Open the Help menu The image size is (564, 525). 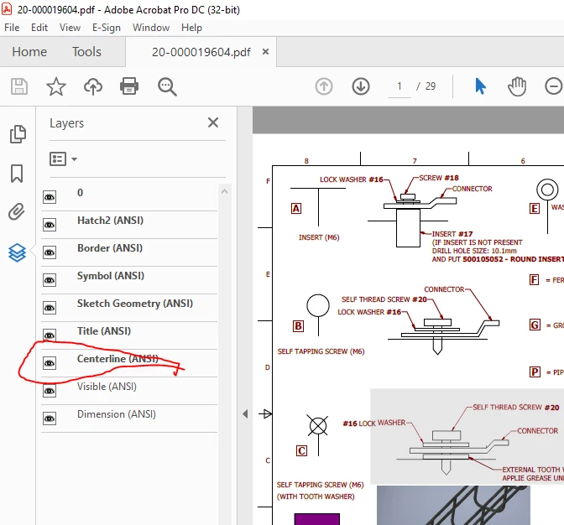pyautogui.click(x=191, y=28)
